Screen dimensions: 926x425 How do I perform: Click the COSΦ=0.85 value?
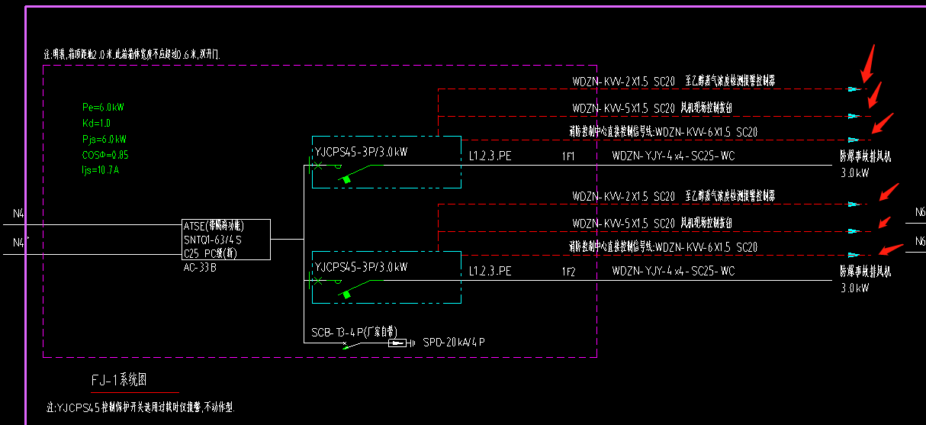(105, 155)
